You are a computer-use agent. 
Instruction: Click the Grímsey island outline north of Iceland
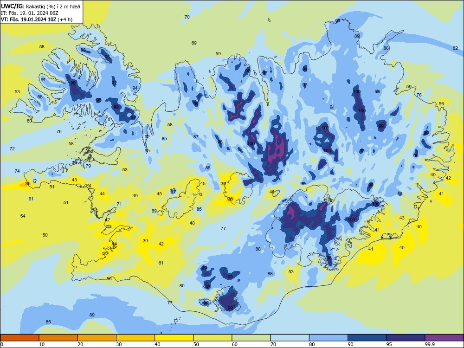(x=269, y=20)
